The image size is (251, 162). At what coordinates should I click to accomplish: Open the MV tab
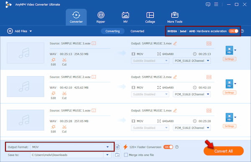[x=125, y=17]
